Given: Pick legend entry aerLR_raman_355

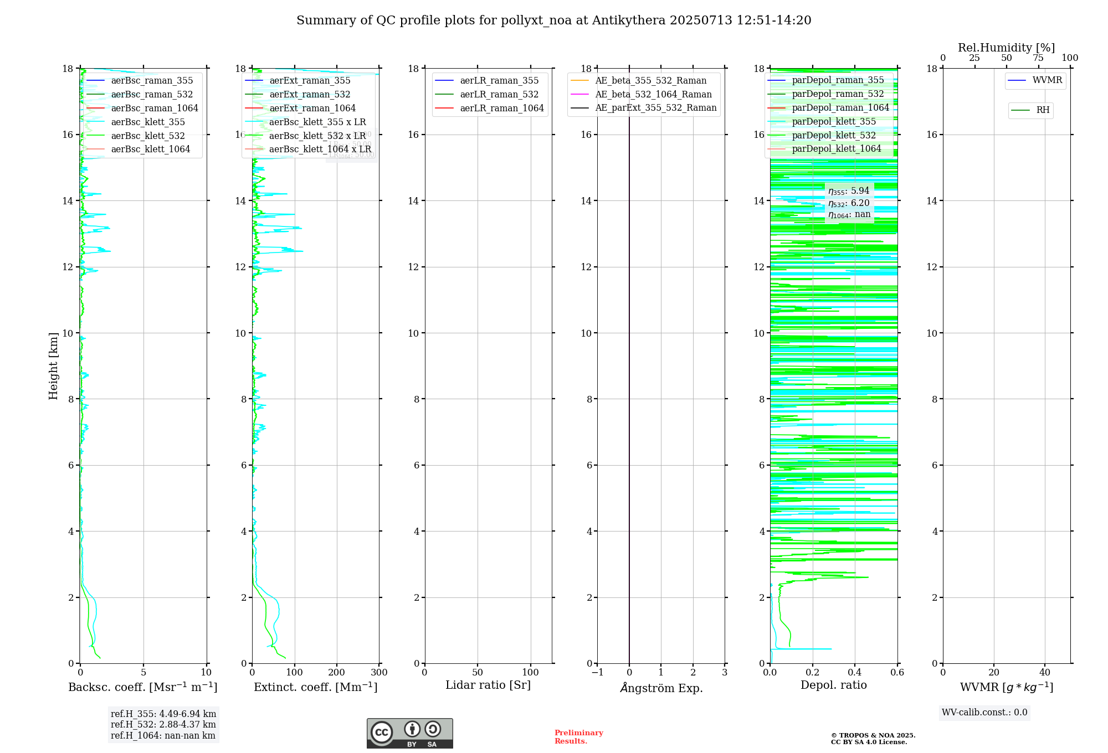Looking at the screenshot, I should (487, 81).
